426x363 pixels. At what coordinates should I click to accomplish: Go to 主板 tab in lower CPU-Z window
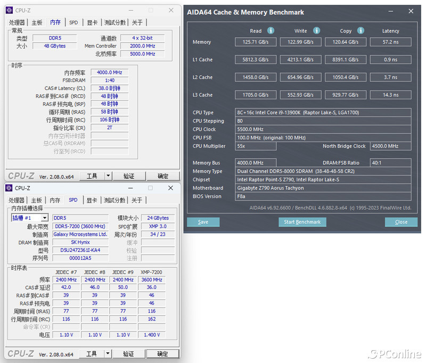(x=37, y=200)
